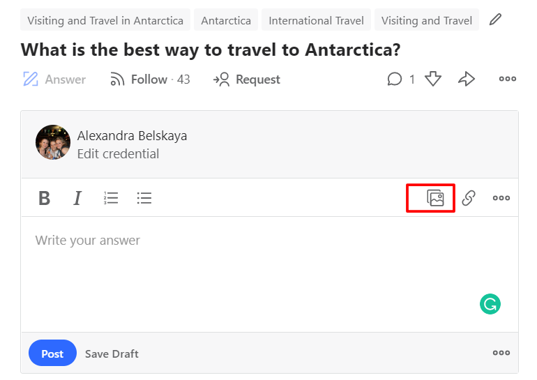This screenshot has width=537, height=380.
Task: Open the International Travel topic tag
Action: pos(316,20)
